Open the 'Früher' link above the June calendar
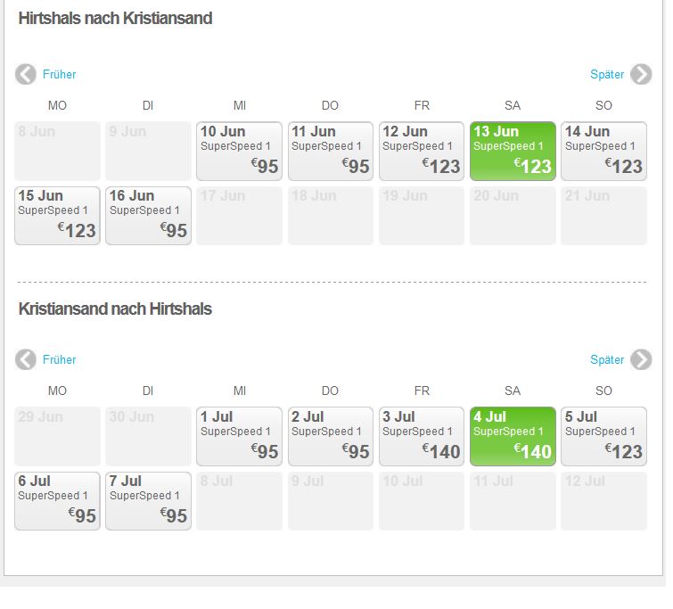 (x=60, y=75)
